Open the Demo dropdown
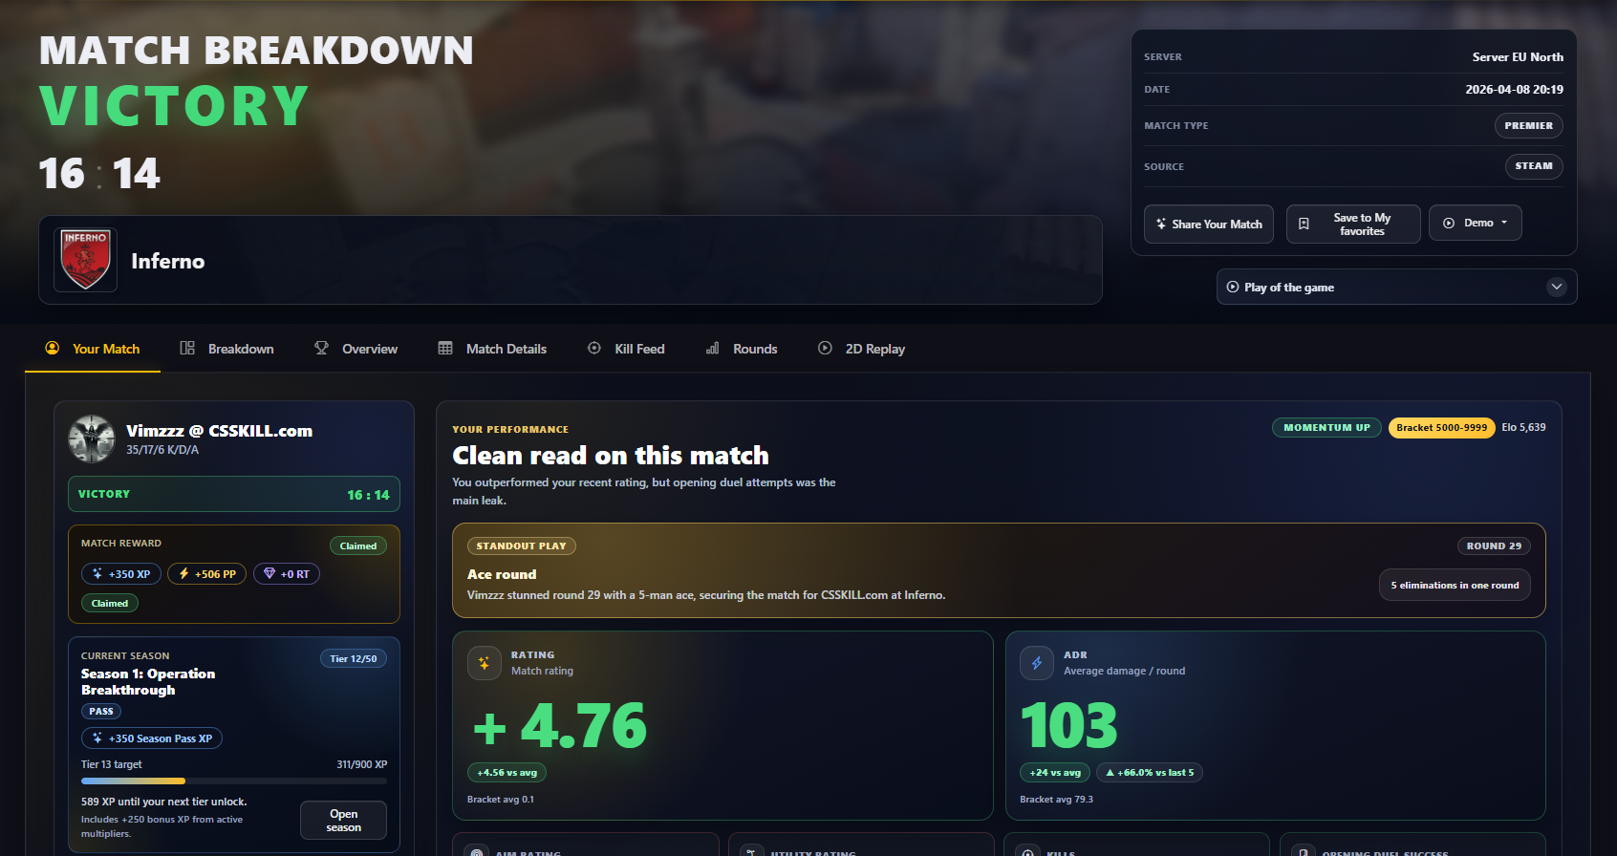 click(1476, 223)
